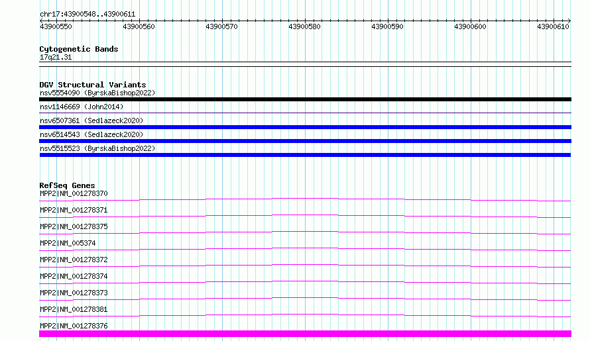590x341 pixels.
Task: Click the blue bar of nsv6514543
Action: (x=305, y=141)
